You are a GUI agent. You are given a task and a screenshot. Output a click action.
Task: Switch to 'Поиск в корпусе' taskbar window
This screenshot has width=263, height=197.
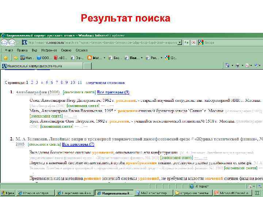click(35, 193)
